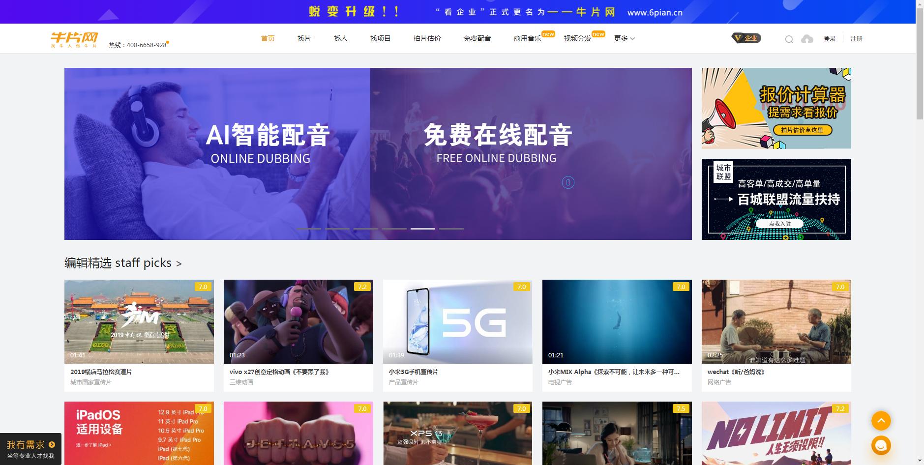Click the 电视广告 category tag

click(560, 382)
